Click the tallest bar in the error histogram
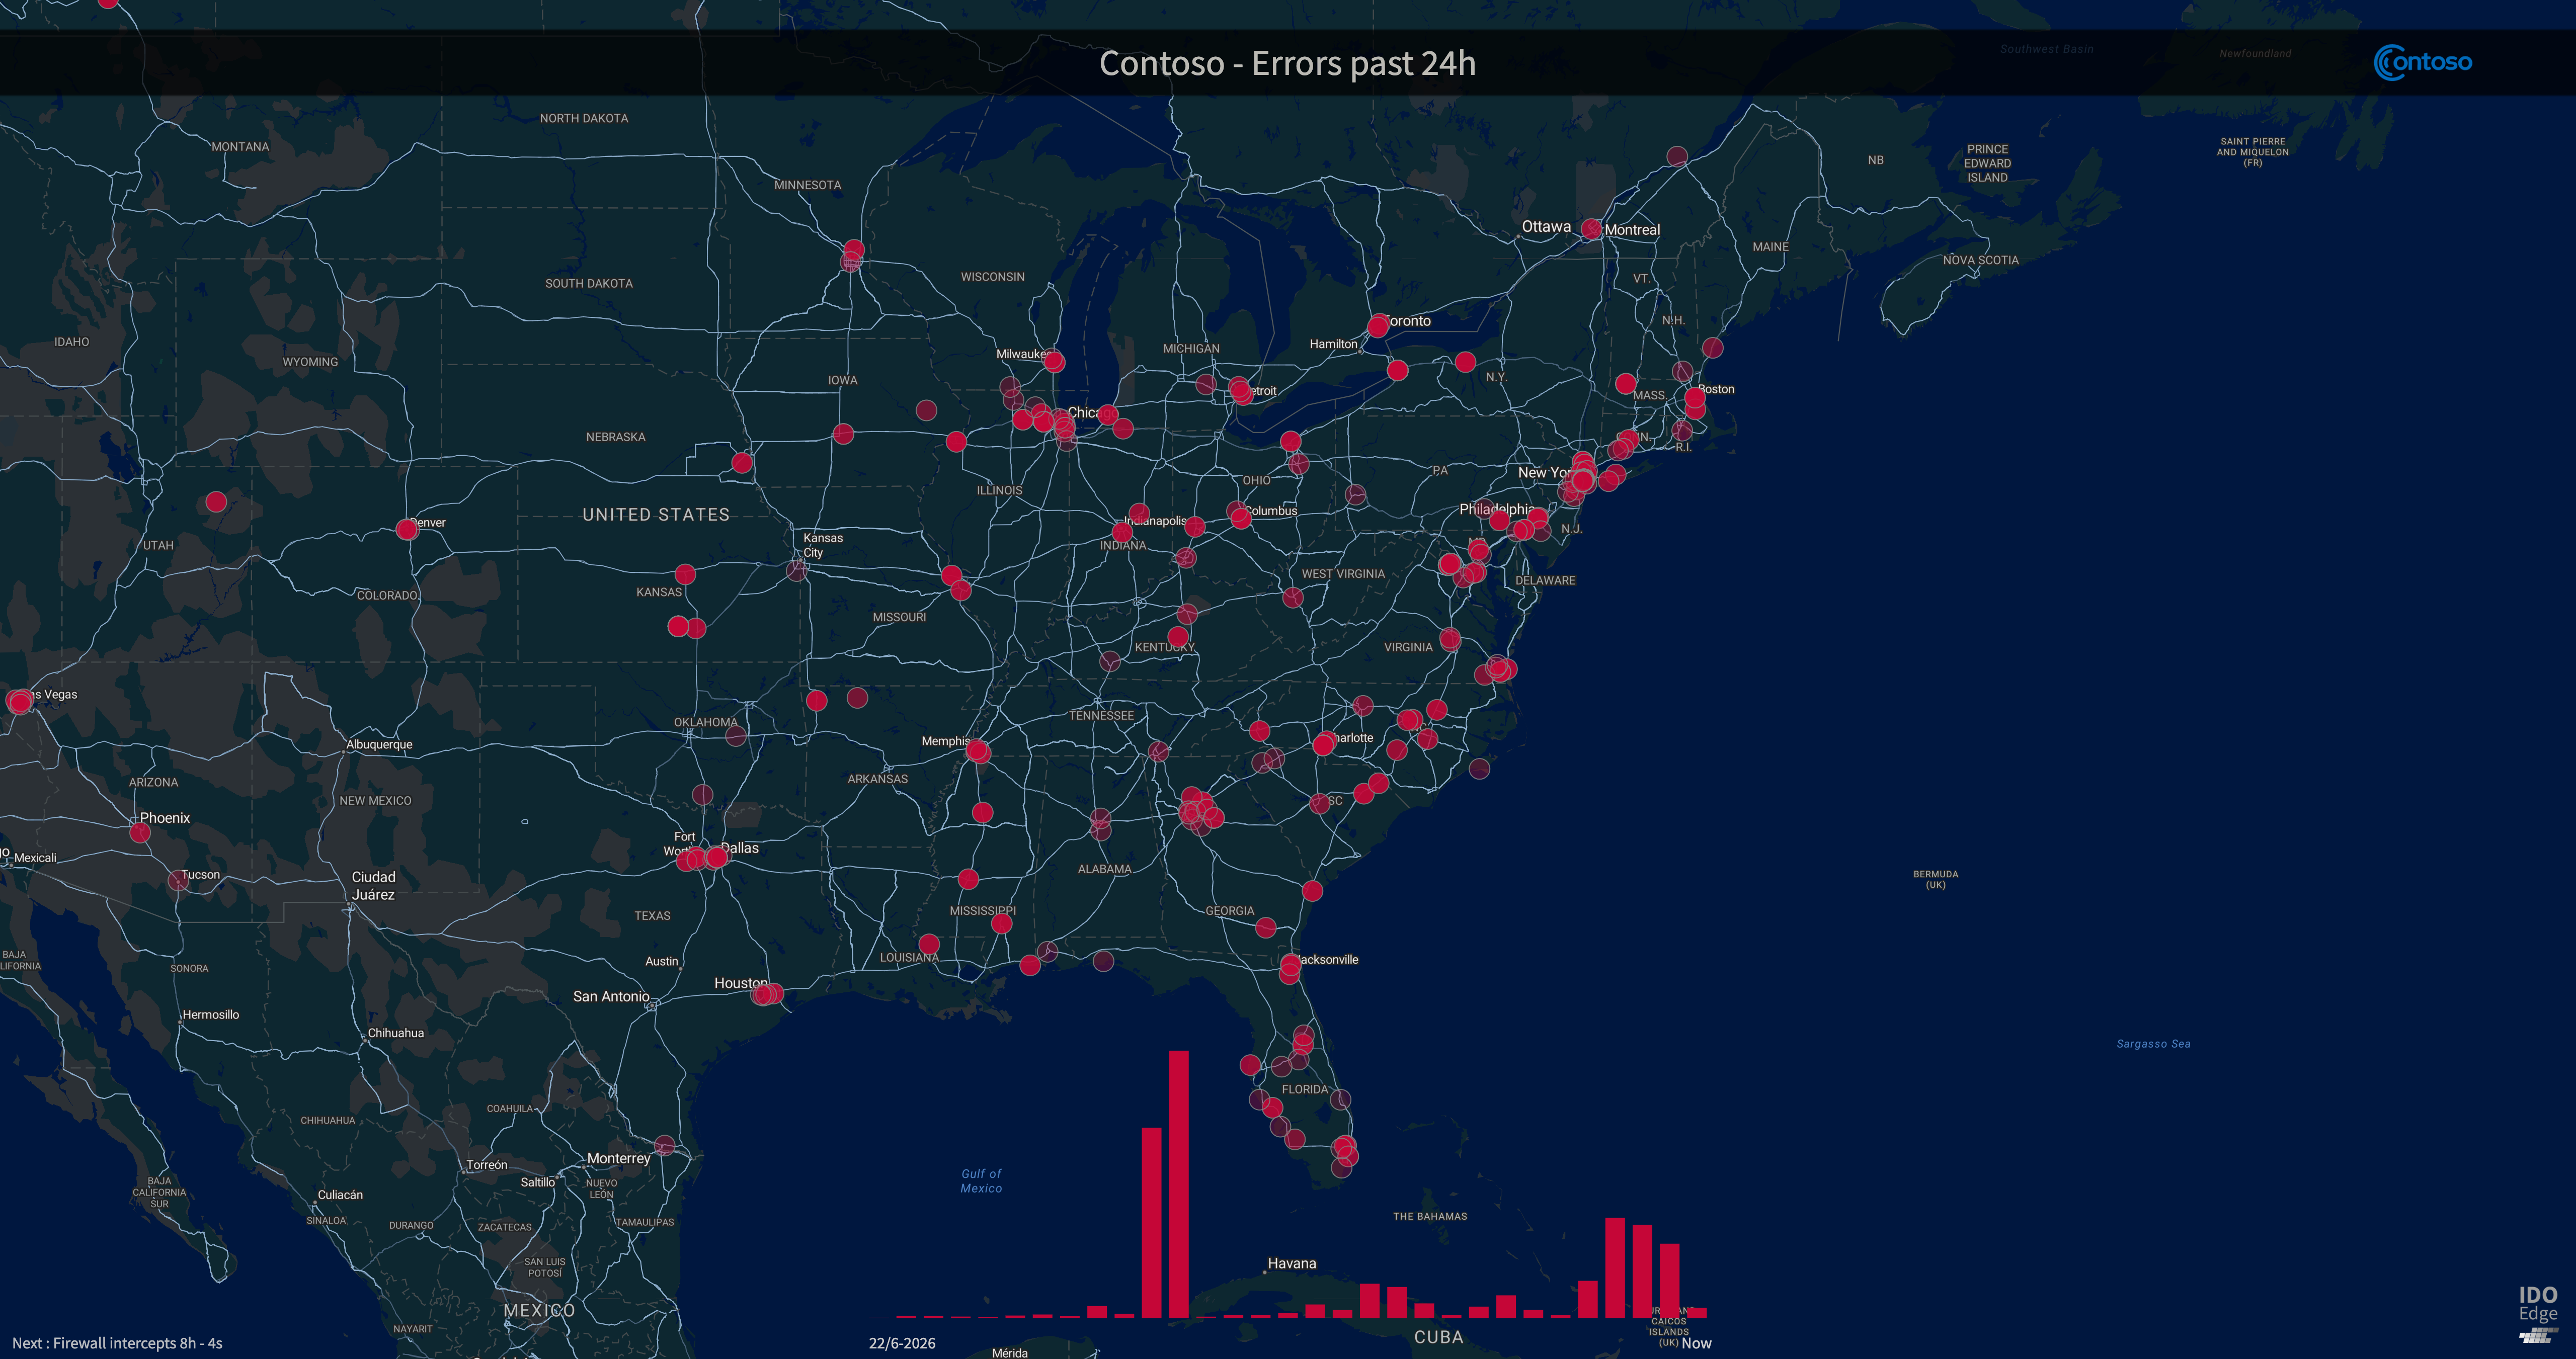Screen dimensions: 2576x1359 click(x=1179, y=1184)
